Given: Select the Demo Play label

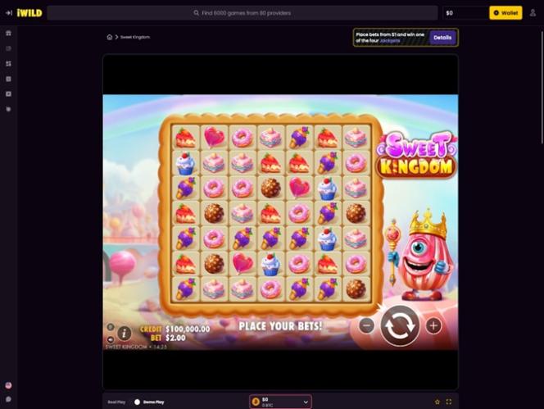Looking at the screenshot, I should click(154, 402).
